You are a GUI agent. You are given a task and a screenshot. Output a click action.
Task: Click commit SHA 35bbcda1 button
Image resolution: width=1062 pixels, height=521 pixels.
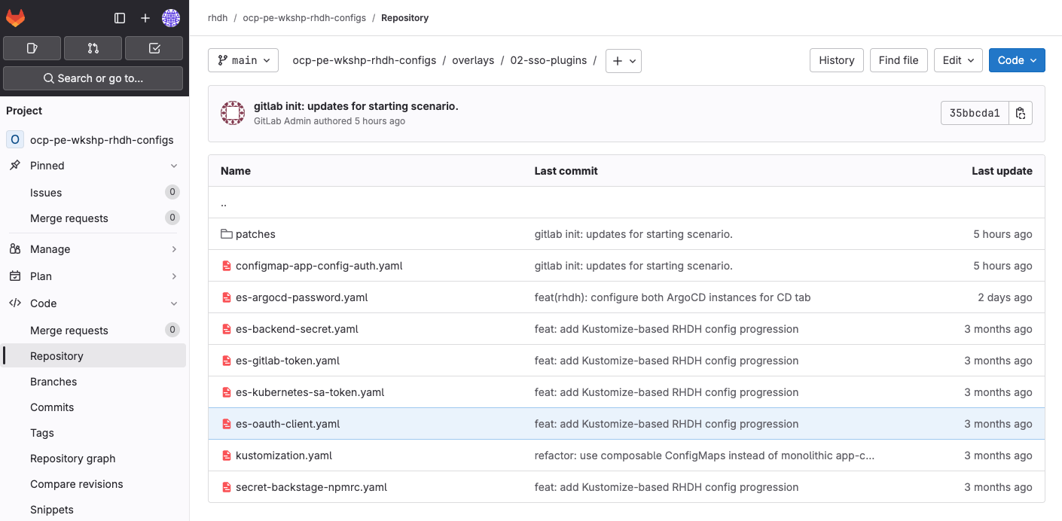975,113
